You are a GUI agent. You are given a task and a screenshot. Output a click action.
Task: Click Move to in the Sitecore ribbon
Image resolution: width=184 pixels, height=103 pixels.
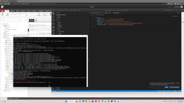[x=45, y=15]
